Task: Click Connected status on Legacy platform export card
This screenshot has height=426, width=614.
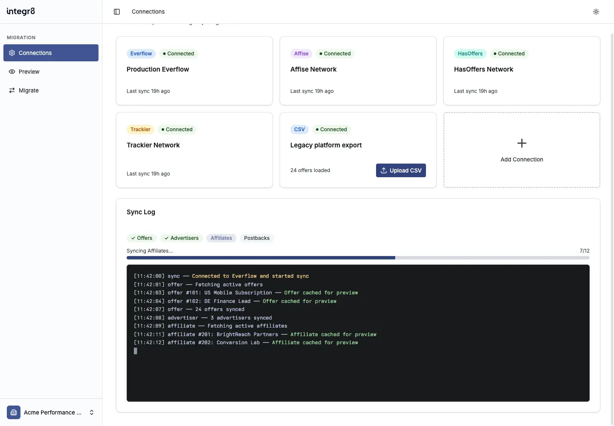Action: click(331, 130)
